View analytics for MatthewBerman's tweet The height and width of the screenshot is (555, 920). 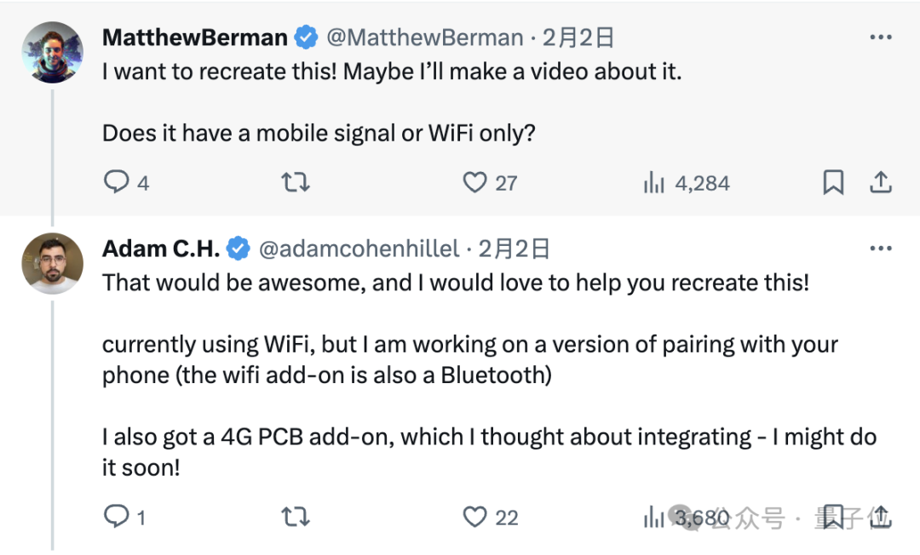tap(655, 182)
